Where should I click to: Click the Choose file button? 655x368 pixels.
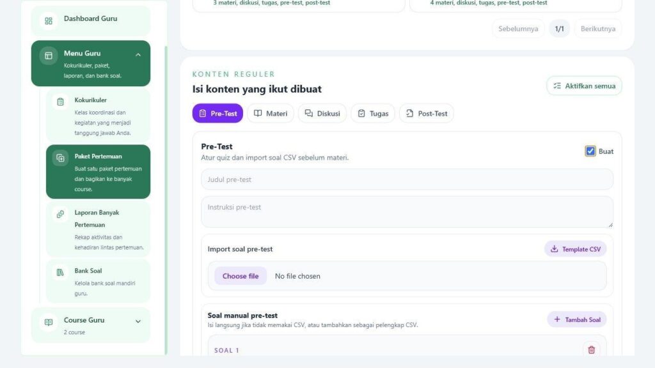click(241, 276)
